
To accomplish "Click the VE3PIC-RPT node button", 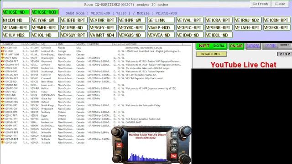I will point(190,27).
